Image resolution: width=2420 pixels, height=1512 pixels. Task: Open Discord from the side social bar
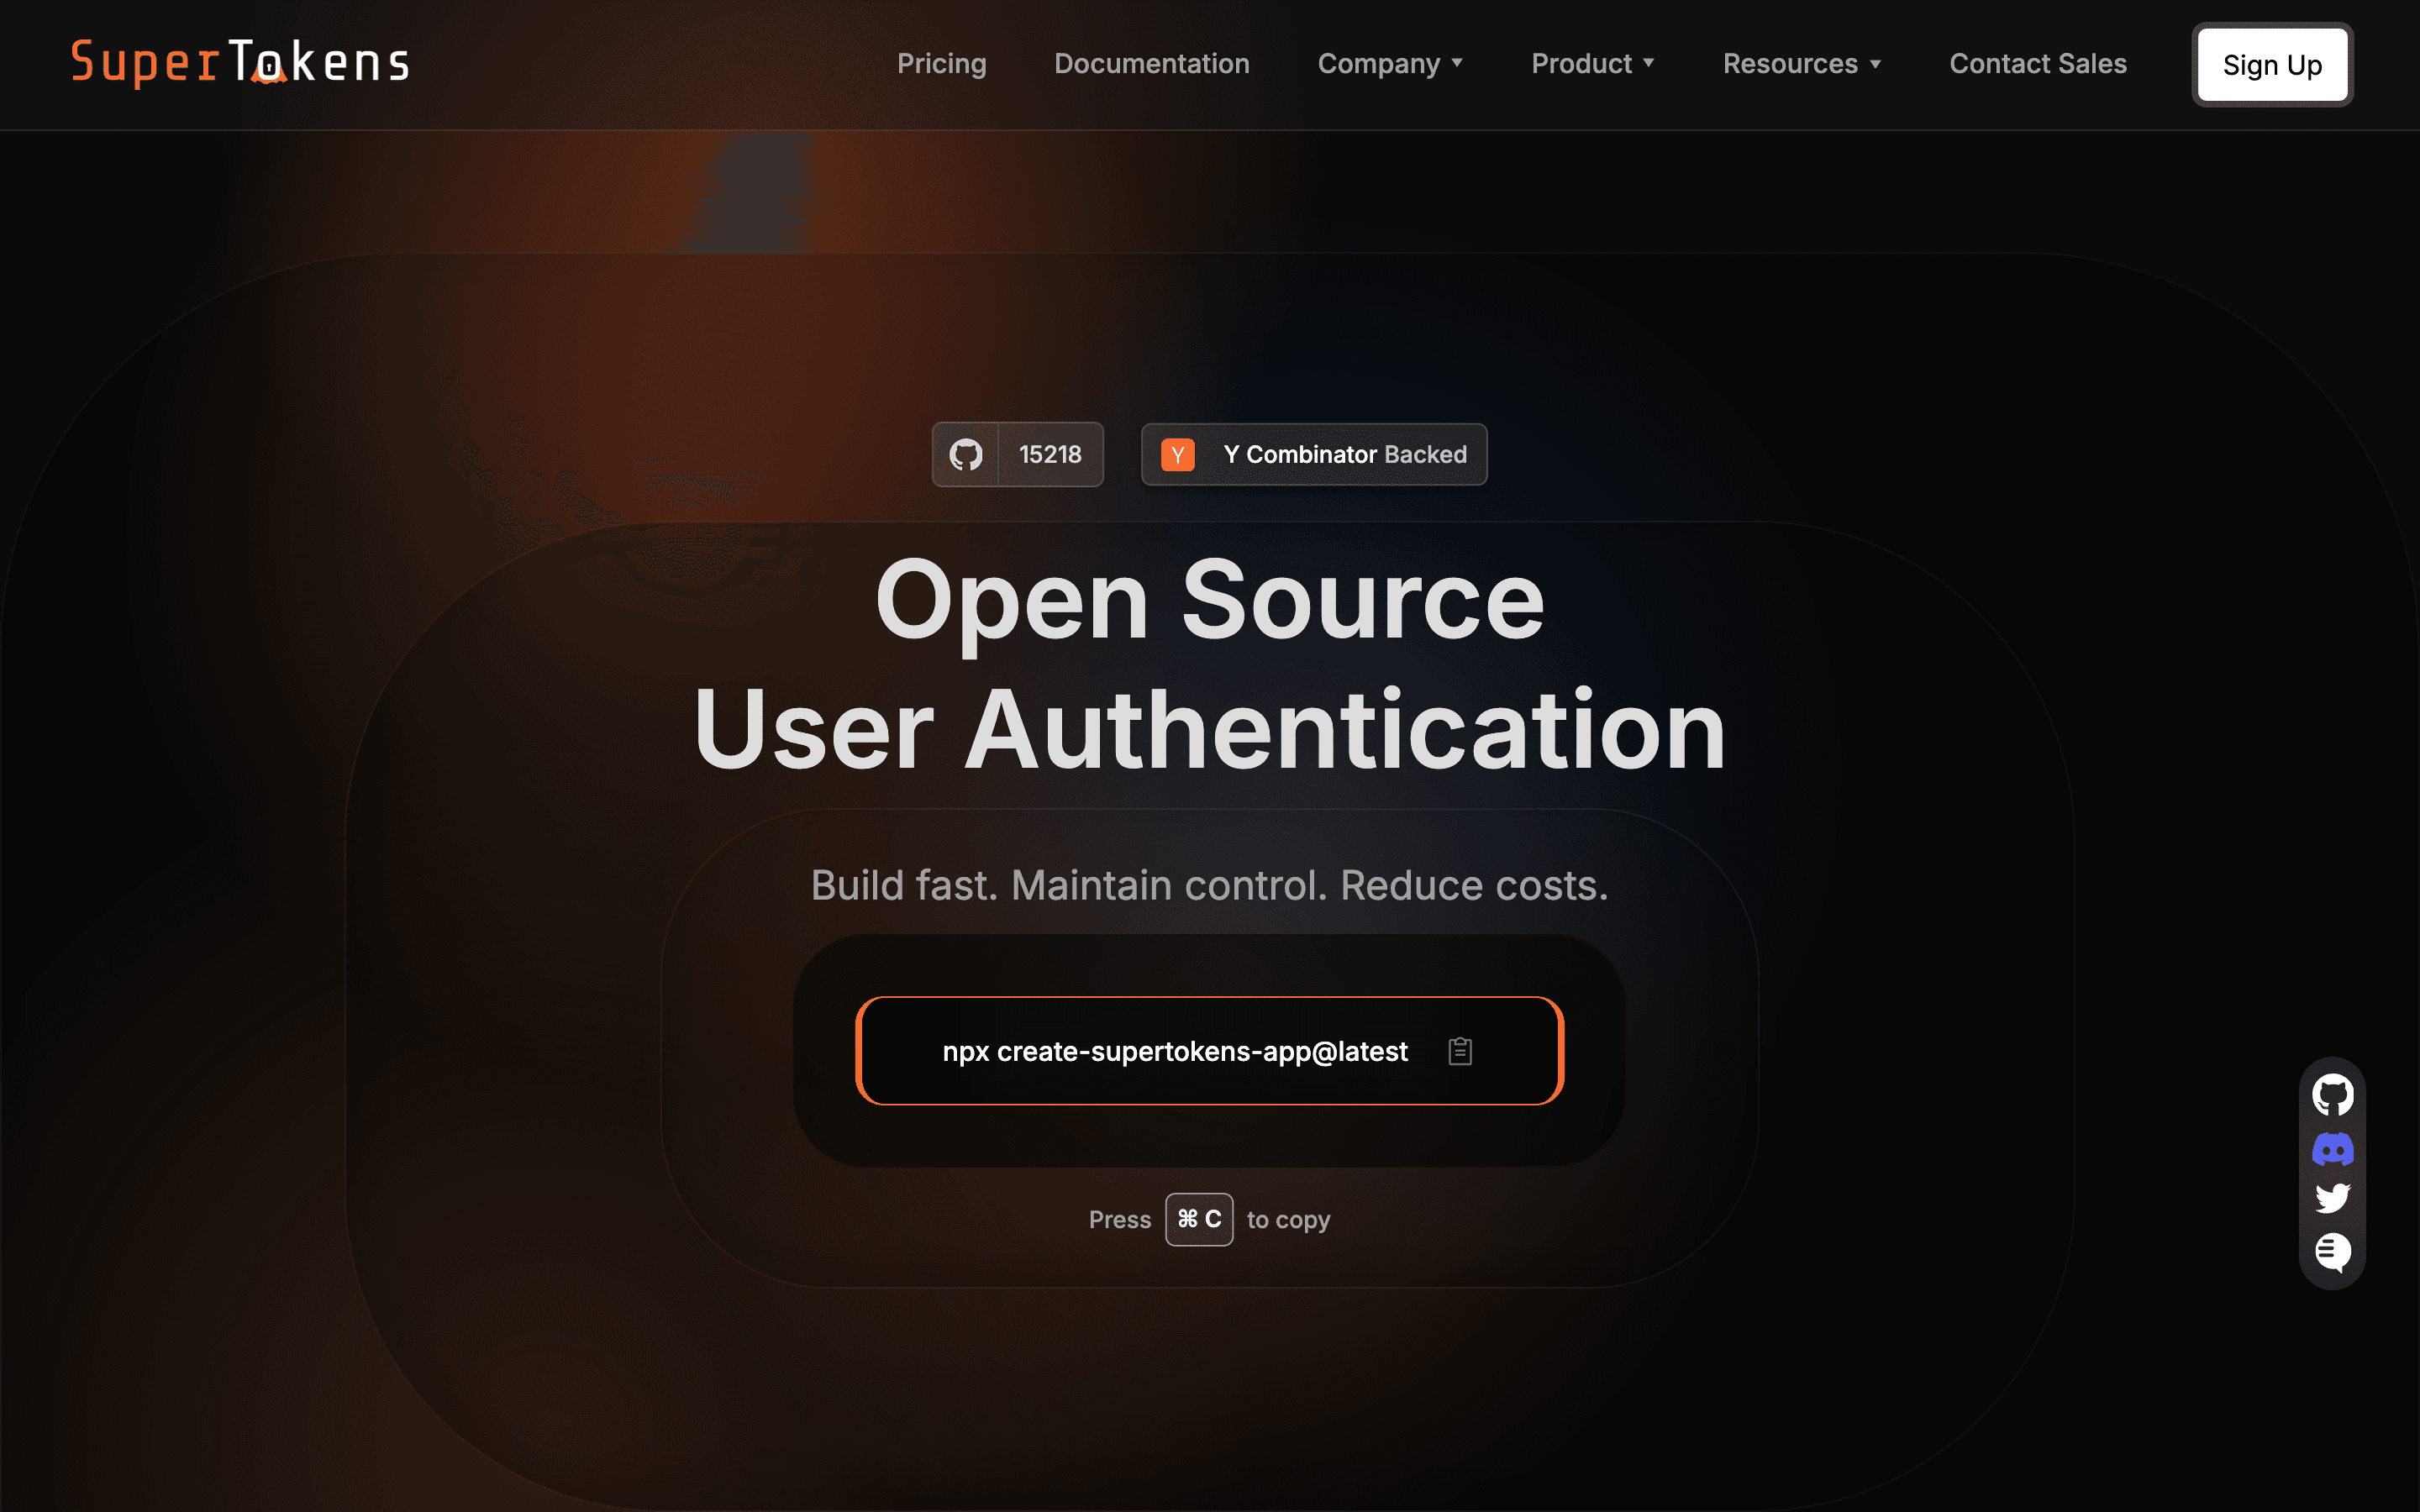[x=2332, y=1149]
